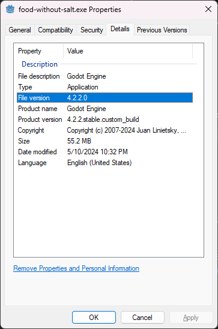Viewport: 218px width, 329px height.
Task: Open the Compatibility tab
Action: [x=55, y=30]
